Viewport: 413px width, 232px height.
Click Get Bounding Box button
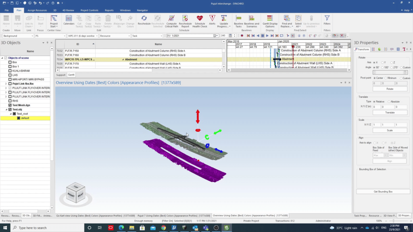pyautogui.click(x=383, y=192)
